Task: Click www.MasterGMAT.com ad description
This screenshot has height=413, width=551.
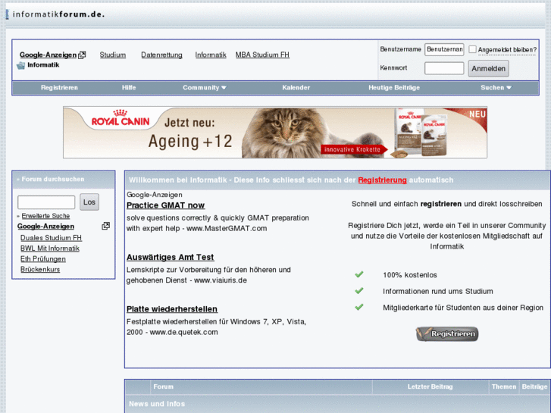Action: [x=218, y=224]
